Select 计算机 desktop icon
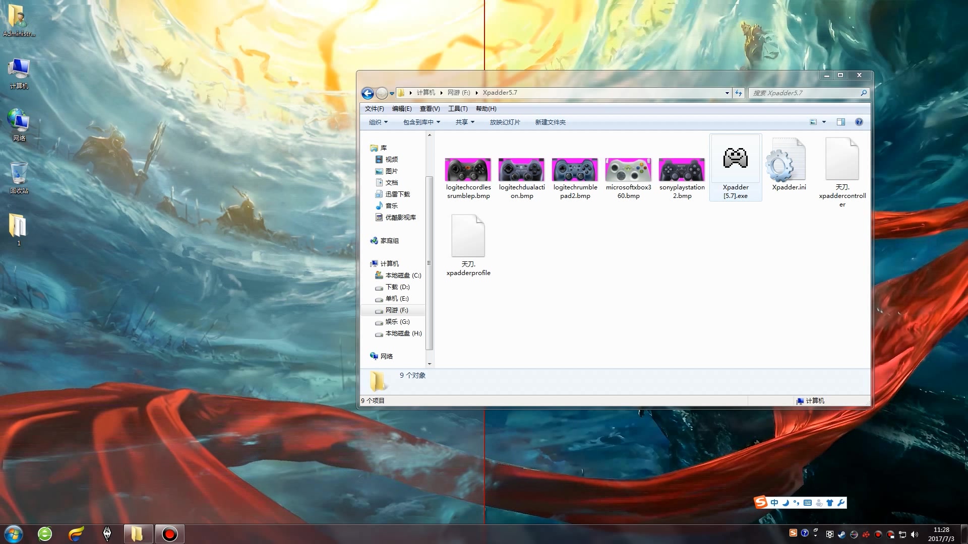Viewport: 968px width, 544px height. click(19, 74)
